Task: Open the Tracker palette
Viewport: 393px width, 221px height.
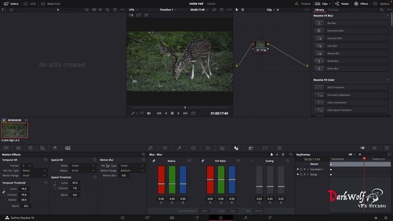Action: 208,148
